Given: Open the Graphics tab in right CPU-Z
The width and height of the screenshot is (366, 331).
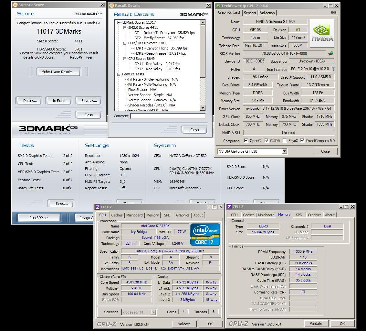Looking at the screenshot, I should [x=314, y=215].
